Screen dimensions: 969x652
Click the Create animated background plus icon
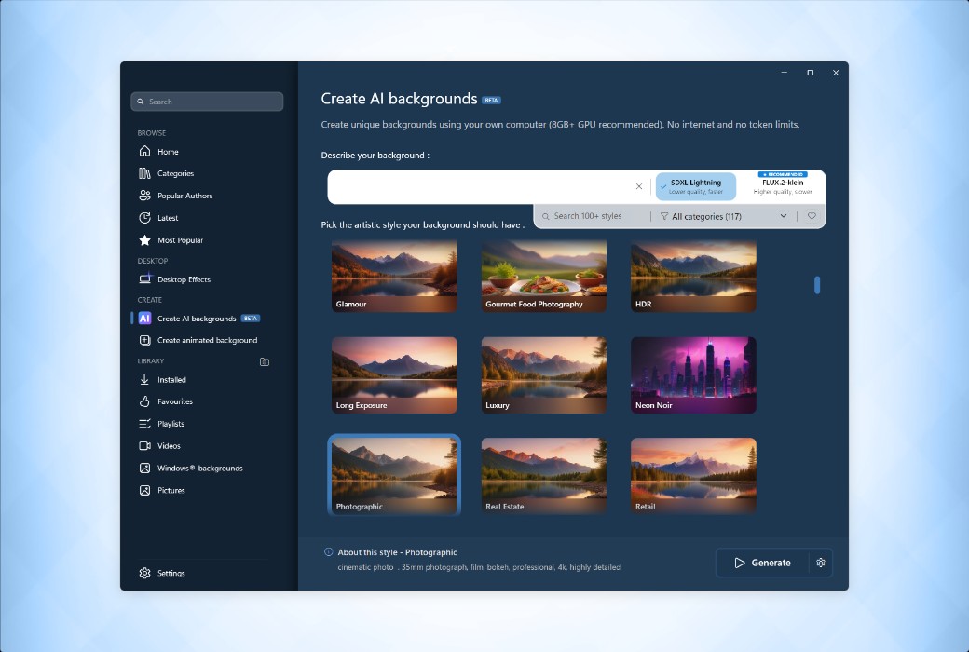tap(144, 341)
